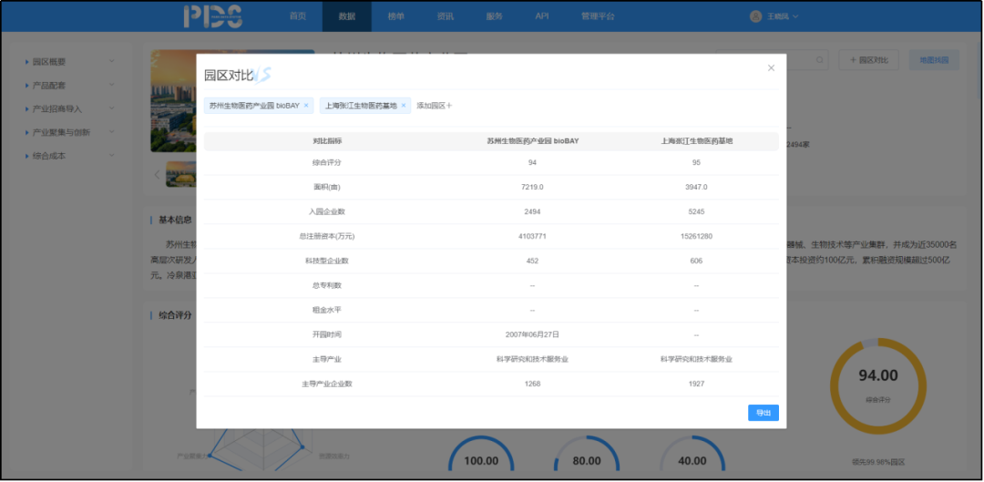The image size is (984, 482).
Task: Select the 数据 nav tab
Action: pos(346,16)
